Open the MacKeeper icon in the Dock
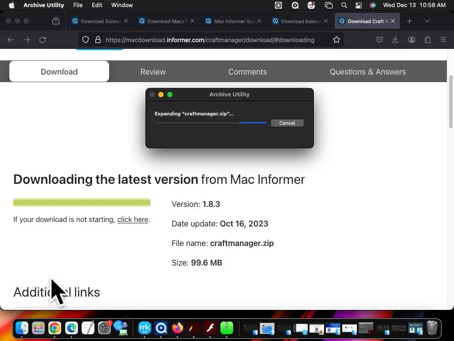This screenshot has height=341, width=454. pos(145,328)
